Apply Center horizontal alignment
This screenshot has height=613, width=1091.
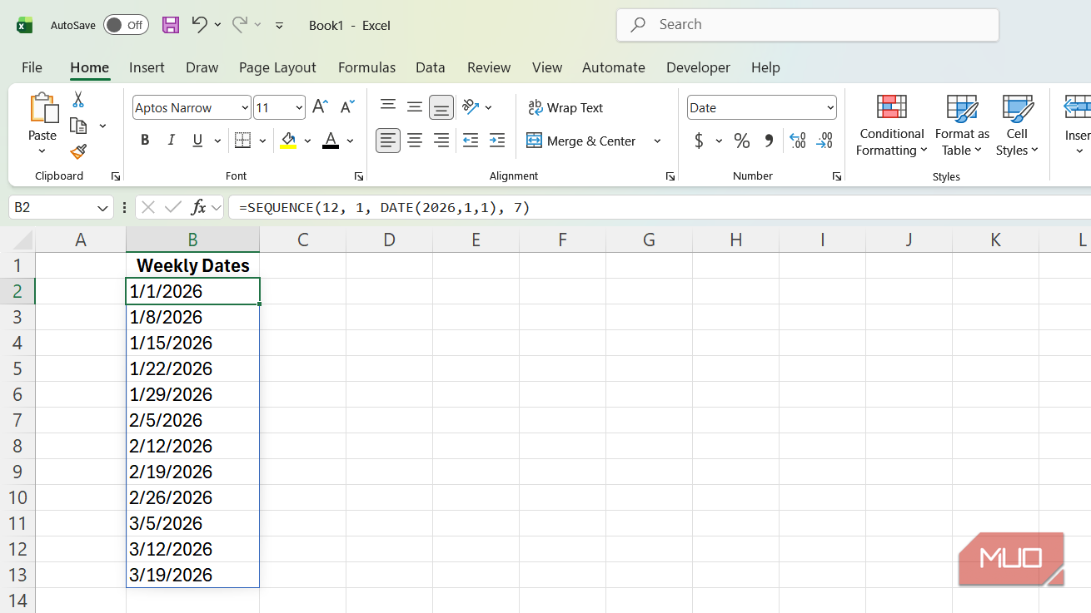point(415,141)
